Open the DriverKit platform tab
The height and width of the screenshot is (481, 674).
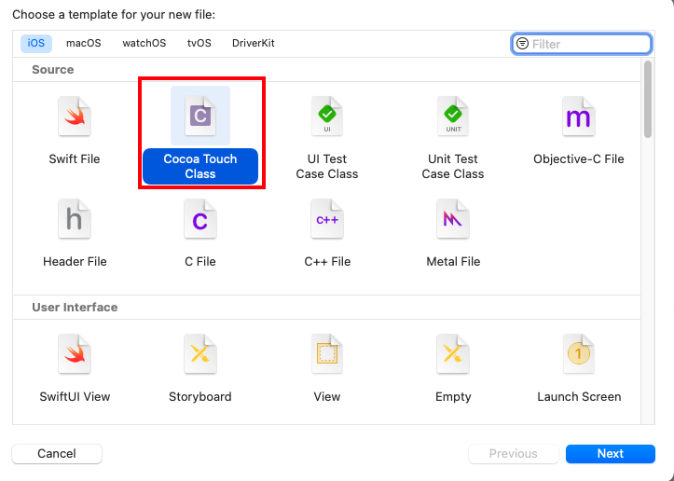click(x=254, y=44)
